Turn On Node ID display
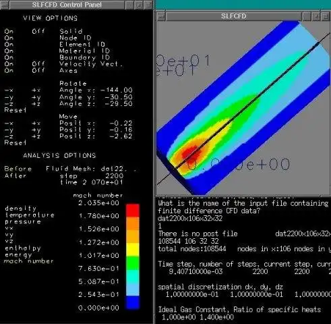Screen dimensions: 331x324 tap(9, 38)
